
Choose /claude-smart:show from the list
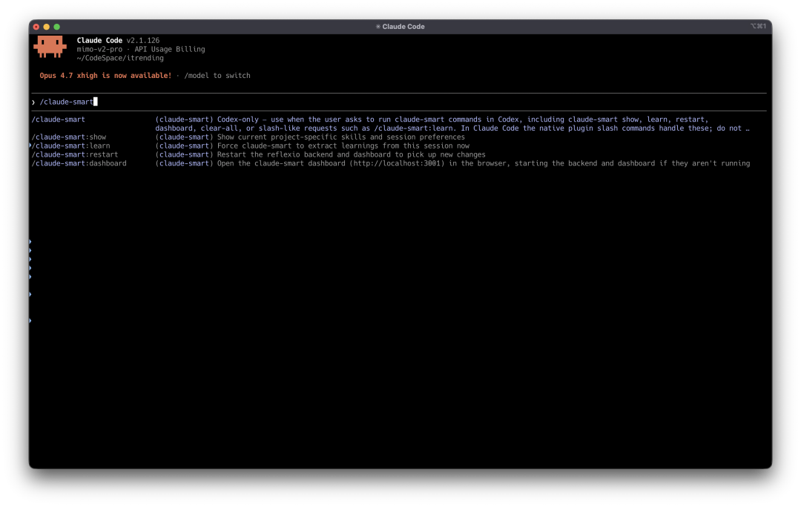pyautogui.click(x=69, y=137)
